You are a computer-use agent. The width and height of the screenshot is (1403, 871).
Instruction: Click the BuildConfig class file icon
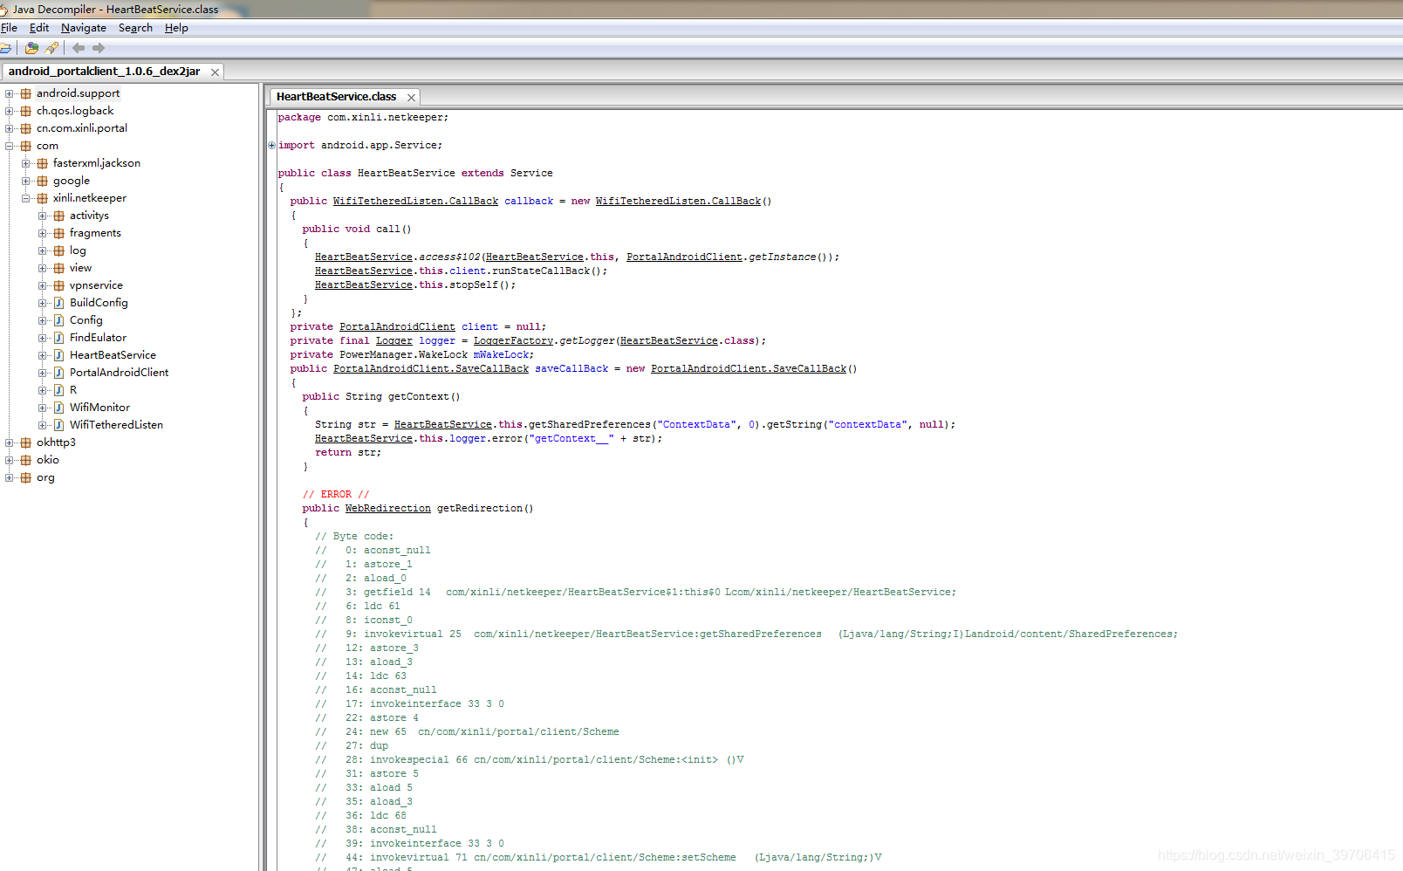(x=59, y=303)
